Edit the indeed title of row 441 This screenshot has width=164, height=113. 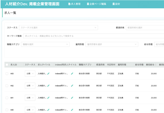[72, 98]
